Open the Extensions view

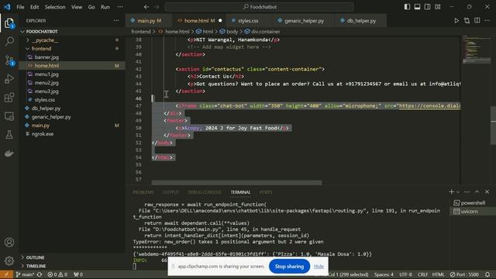(9, 98)
